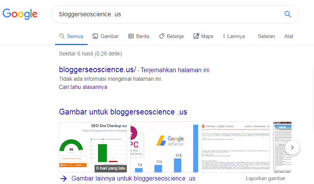Open the SEO Site Checkup thumbnail
The height and width of the screenshot is (184, 314).
(x=93, y=147)
